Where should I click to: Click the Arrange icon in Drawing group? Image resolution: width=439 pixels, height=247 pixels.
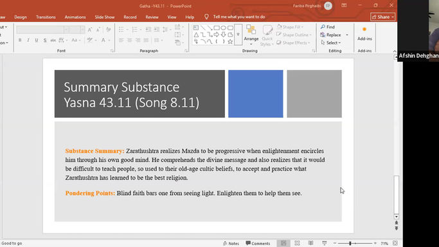(251, 30)
